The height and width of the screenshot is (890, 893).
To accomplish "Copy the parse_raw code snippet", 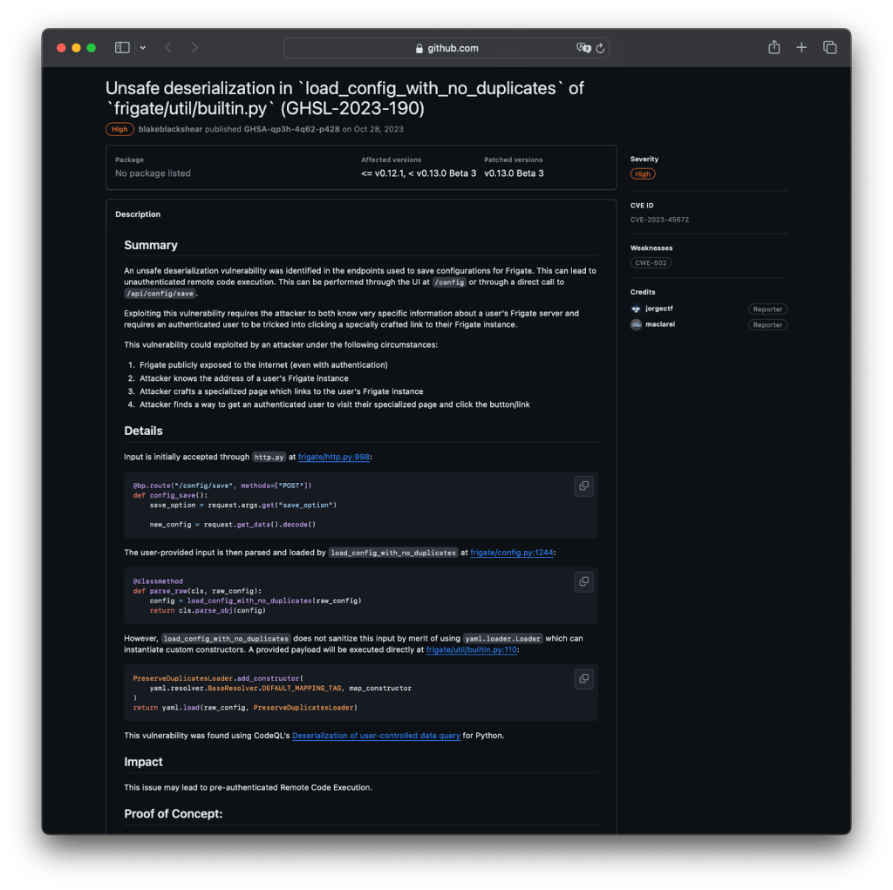I will [x=583, y=581].
